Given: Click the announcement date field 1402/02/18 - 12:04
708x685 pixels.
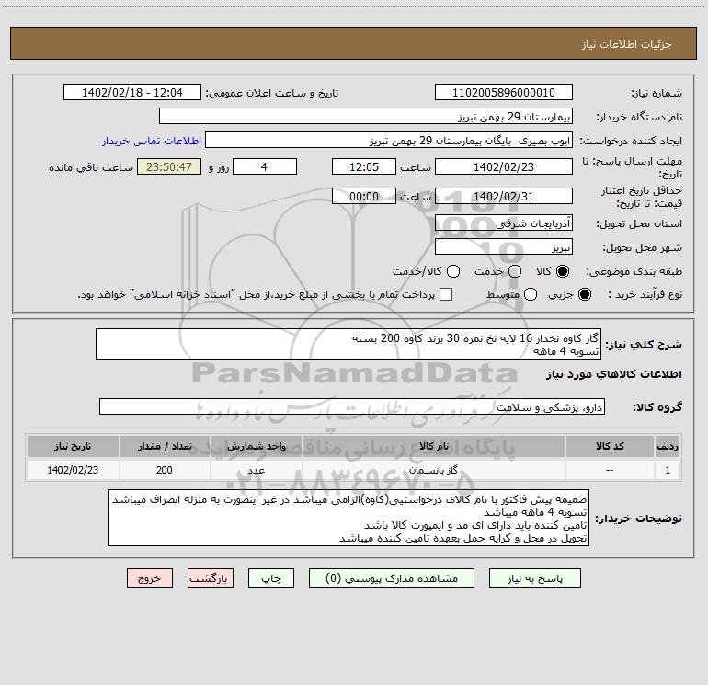Looking at the screenshot, I should 131,92.
